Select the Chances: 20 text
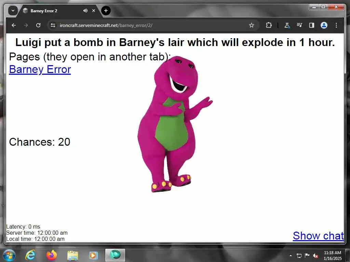Screen dimensions: 350x262 [x=40, y=142]
